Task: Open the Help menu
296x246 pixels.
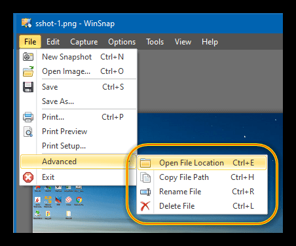Action: pos(210,42)
